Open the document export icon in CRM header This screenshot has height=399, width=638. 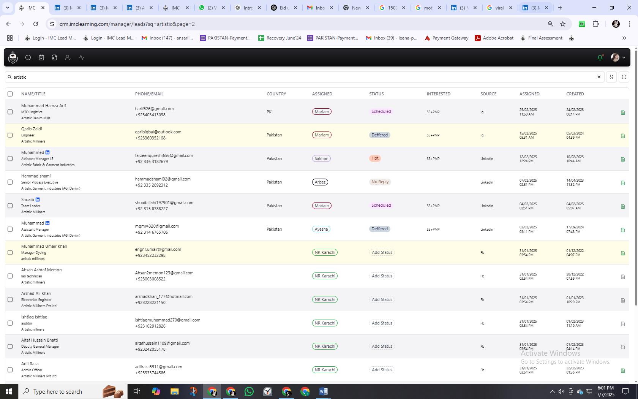click(x=55, y=57)
